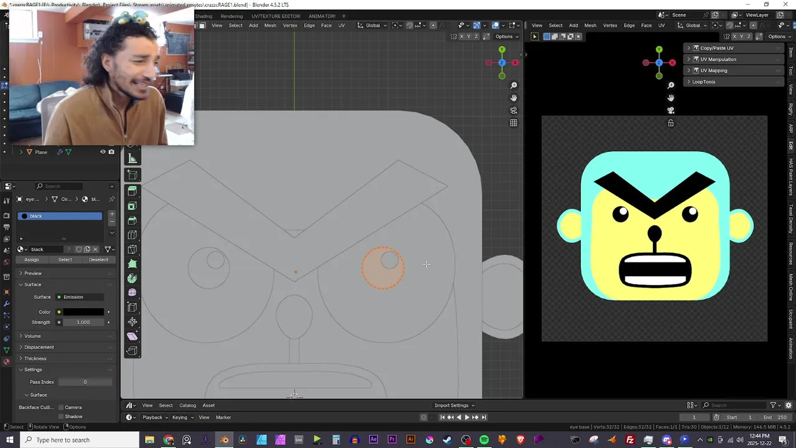
Task: Enable Backface Culling Camera checkbox
Action: [61, 408]
